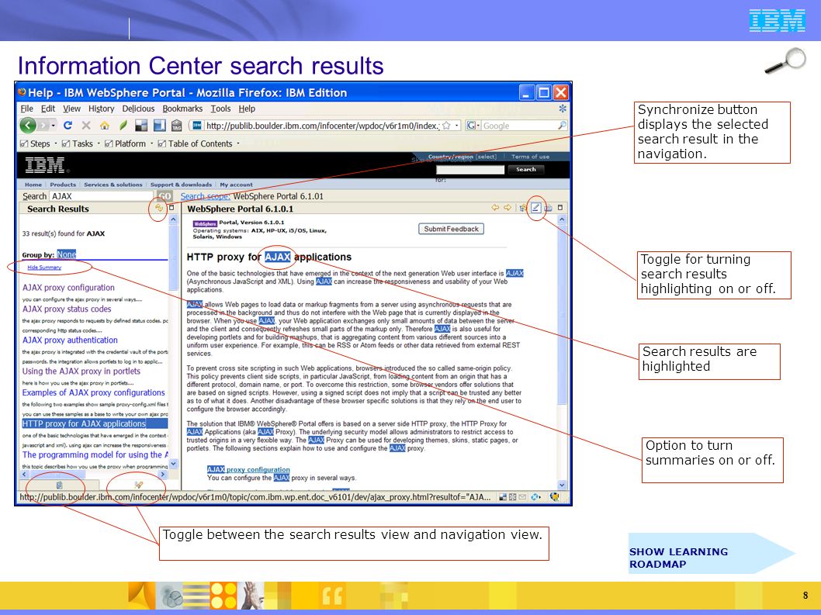
Task: Open the Tools menu
Action: point(220,109)
